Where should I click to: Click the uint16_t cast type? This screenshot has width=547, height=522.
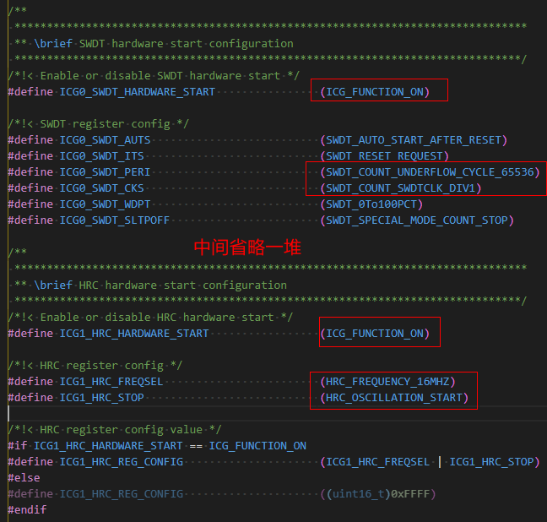click(x=358, y=494)
